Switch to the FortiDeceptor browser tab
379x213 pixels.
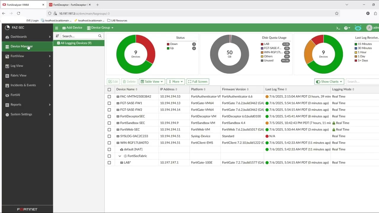(x=70, y=5)
